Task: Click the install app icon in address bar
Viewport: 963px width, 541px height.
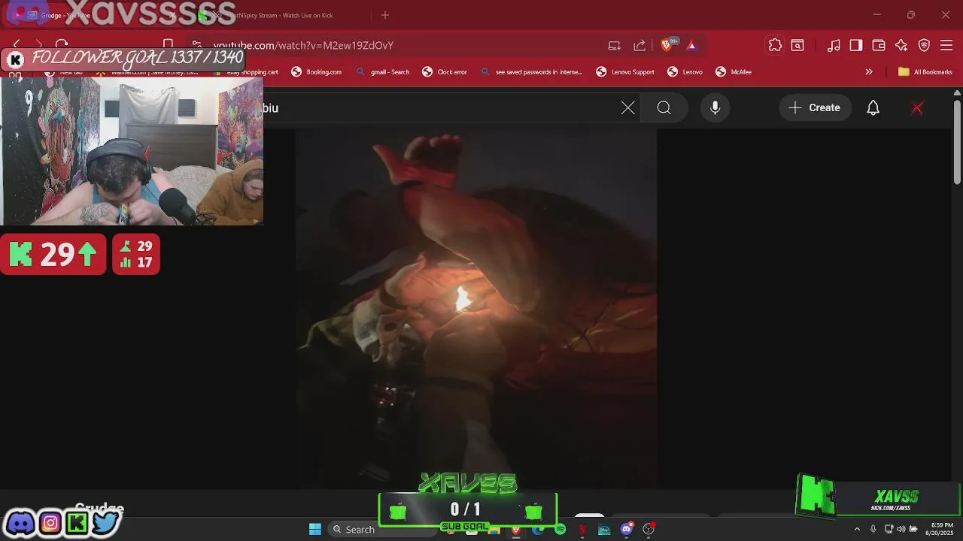Action: point(615,45)
